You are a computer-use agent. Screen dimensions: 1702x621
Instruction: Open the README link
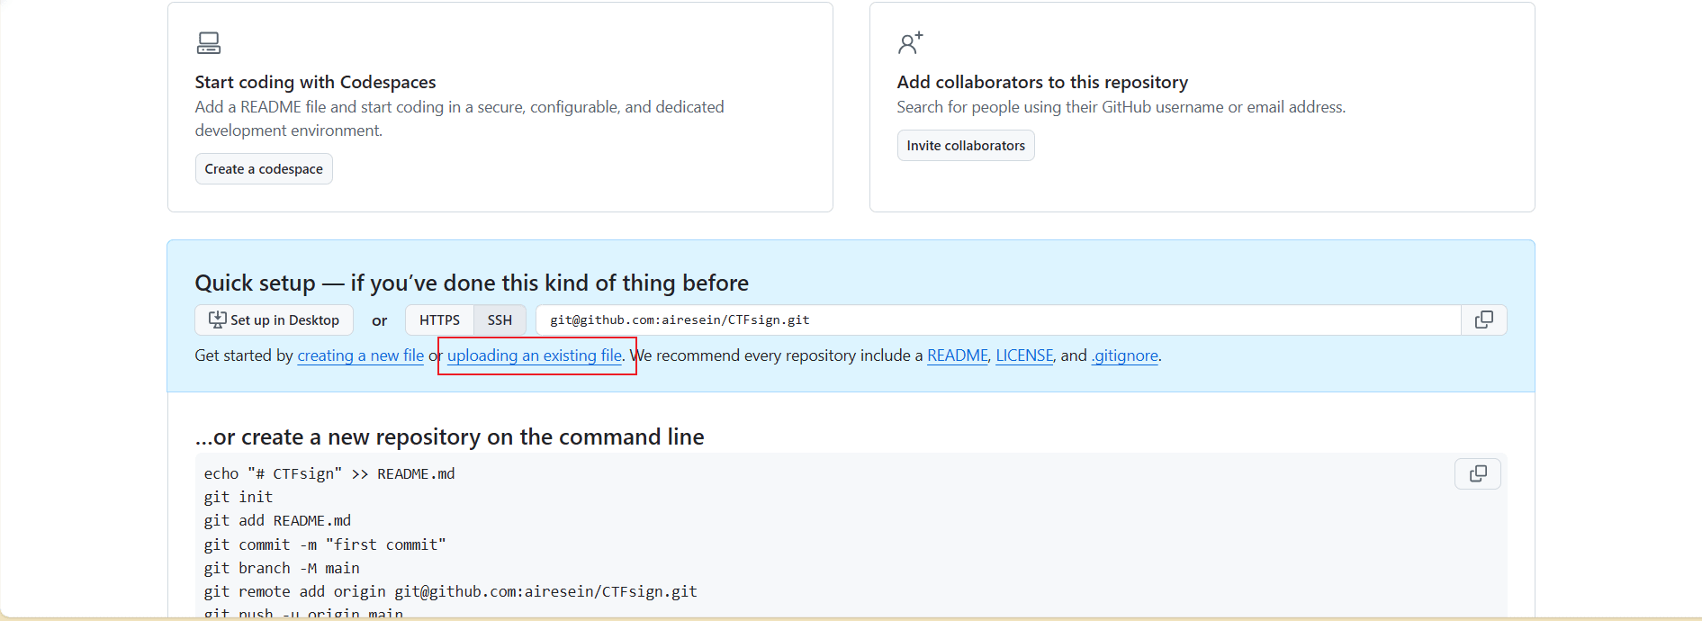tap(957, 355)
